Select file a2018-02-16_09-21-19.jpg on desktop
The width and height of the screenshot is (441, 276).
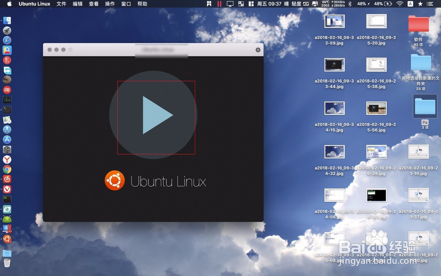pyautogui.click(x=419, y=151)
